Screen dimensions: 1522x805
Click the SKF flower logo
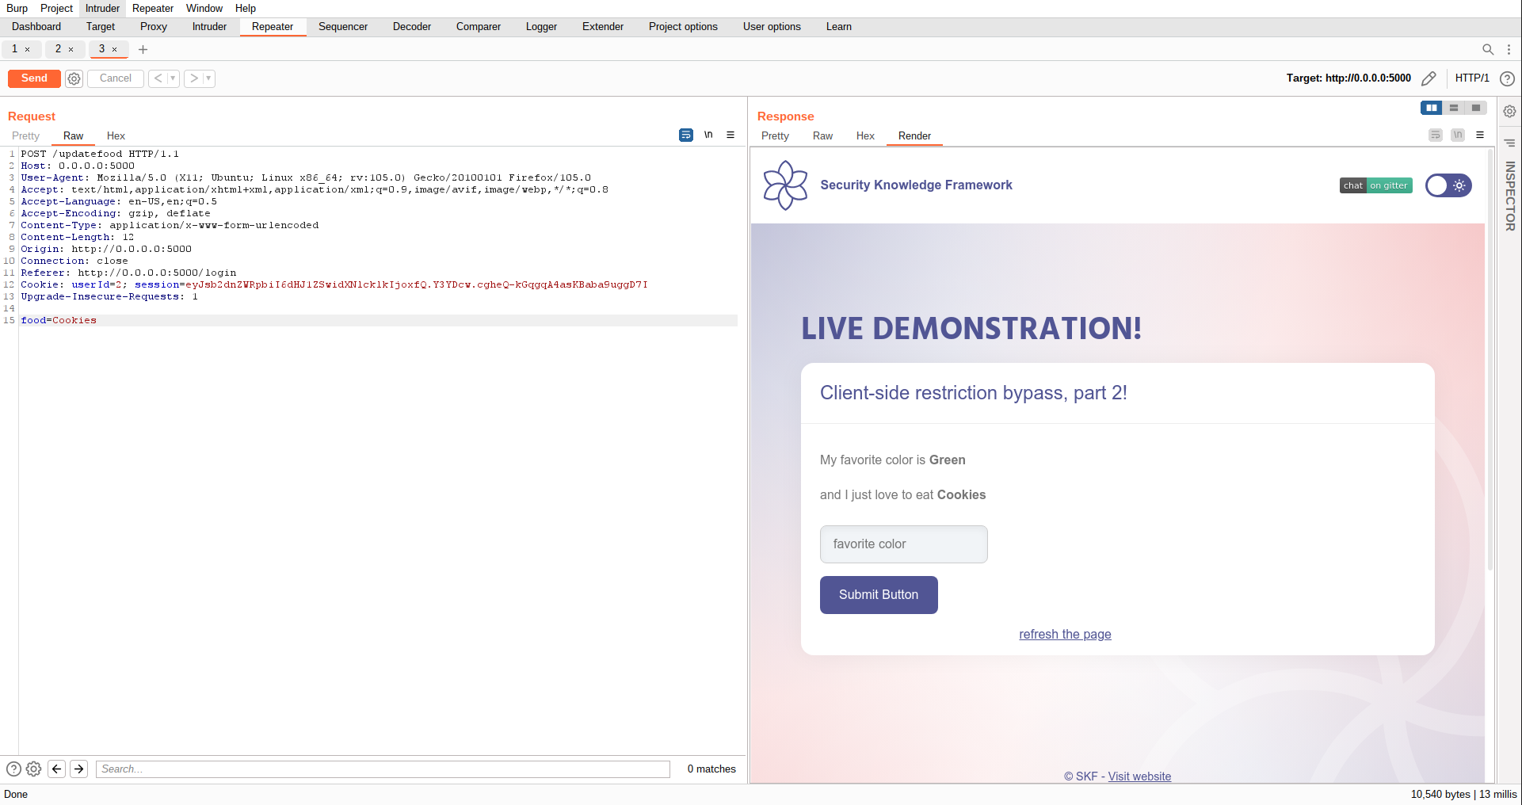pos(785,185)
